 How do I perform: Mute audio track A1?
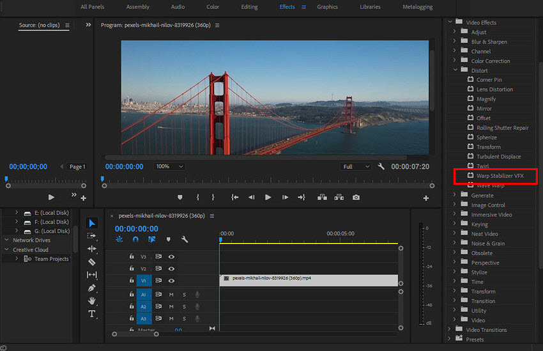(171, 295)
